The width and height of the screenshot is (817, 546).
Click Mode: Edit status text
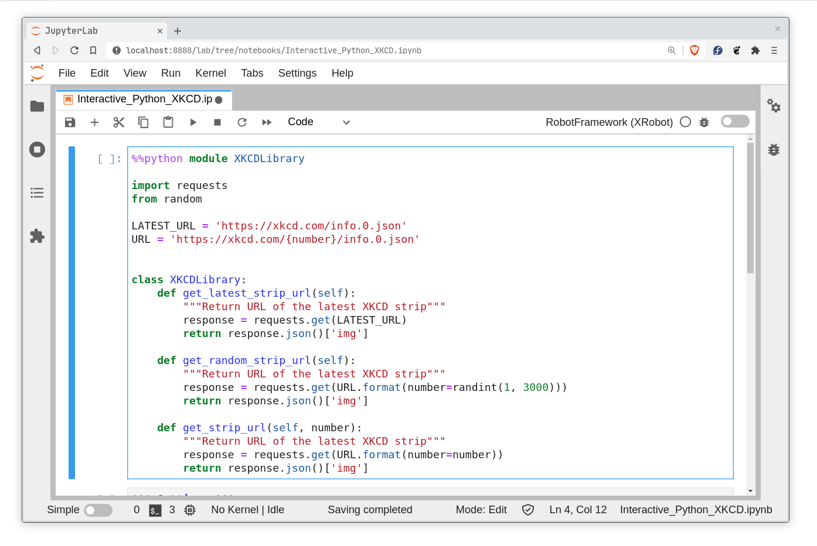(481, 510)
